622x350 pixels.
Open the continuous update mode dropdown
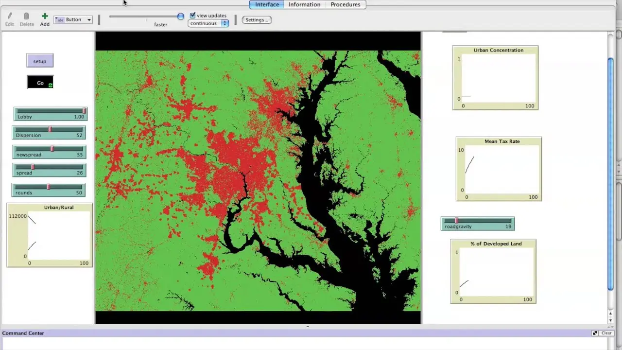tap(208, 23)
